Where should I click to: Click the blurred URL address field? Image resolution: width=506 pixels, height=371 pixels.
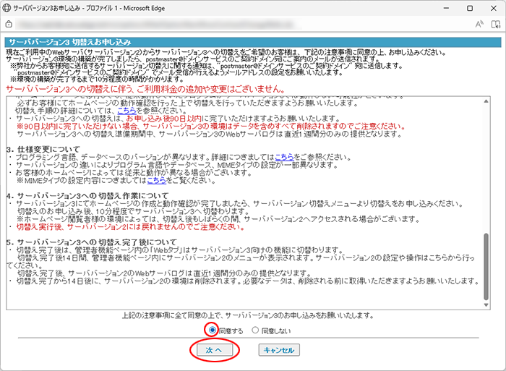tap(217, 24)
